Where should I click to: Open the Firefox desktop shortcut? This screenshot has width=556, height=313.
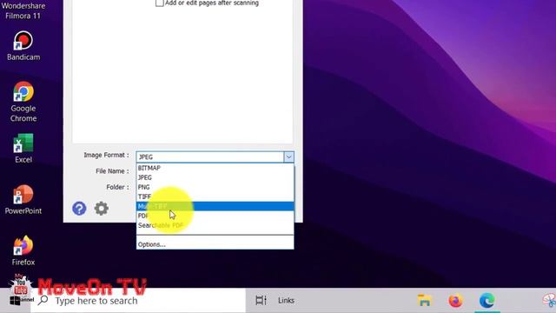(23, 250)
